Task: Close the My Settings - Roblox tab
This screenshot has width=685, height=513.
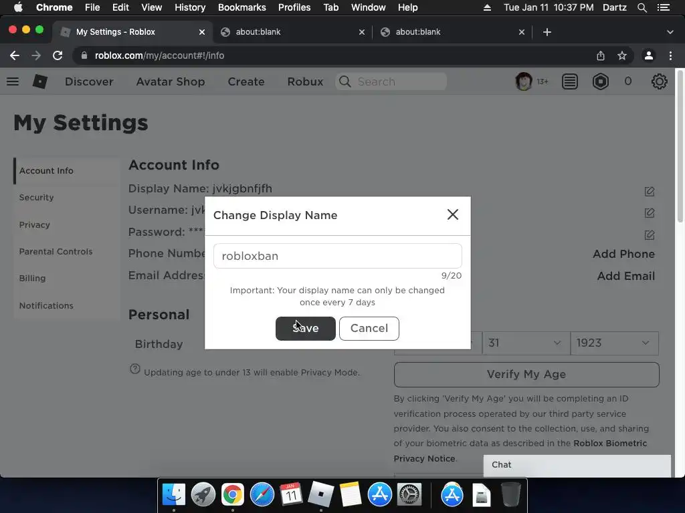Action: point(202,32)
